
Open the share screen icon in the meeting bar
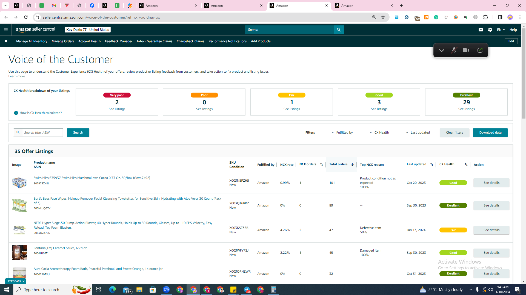480,50
